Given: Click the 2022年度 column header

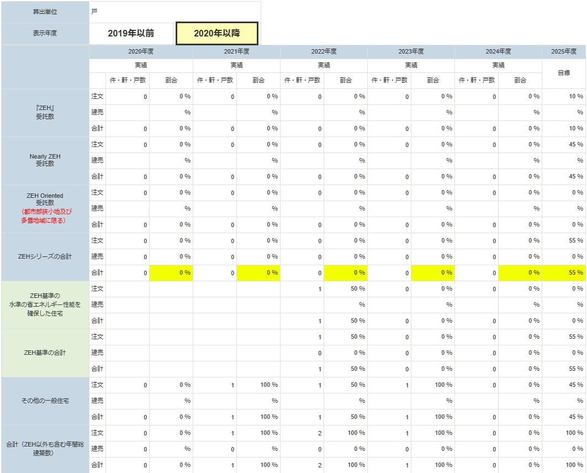Looking at the screenshot, I should coord(324,51).
